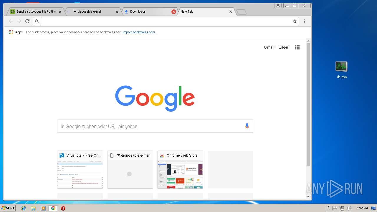Viewport: 377px width, 212px height.
Task: Click 'Import bookmarks now...' link
Action: tap(140, 32)
